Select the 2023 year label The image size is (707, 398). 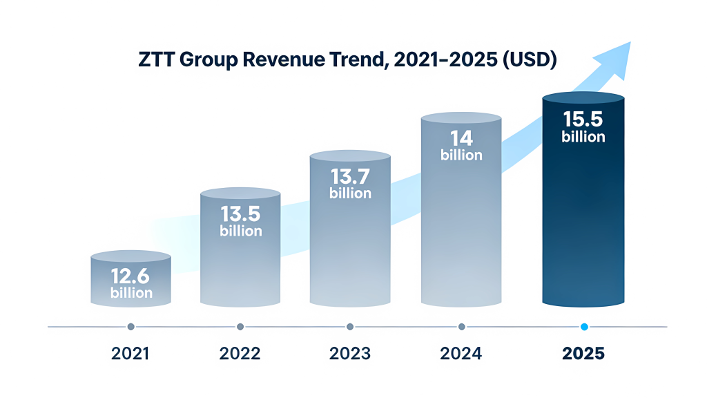tap(350, 354)
